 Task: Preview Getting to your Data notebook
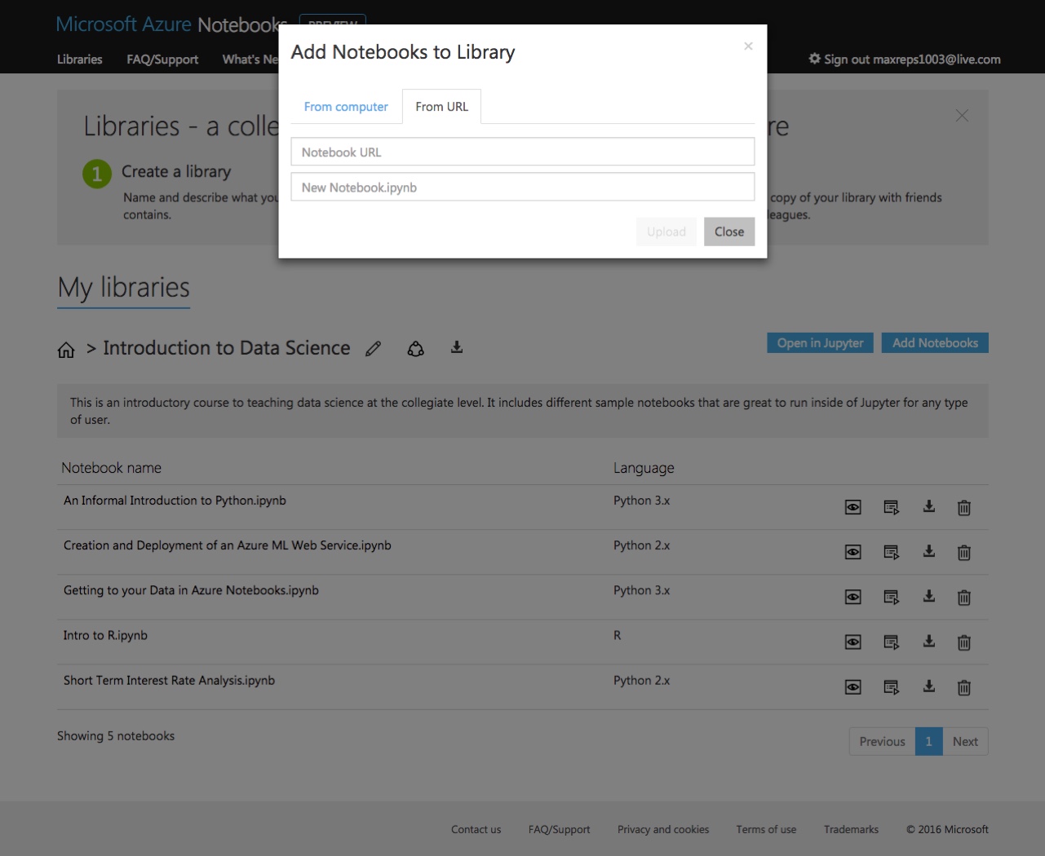pos(852,598)
